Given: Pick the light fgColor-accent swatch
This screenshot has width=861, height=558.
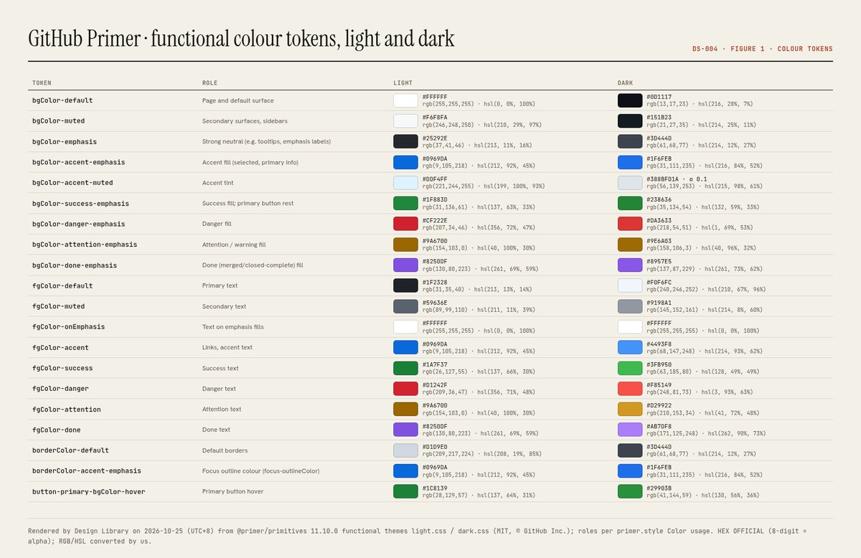Looking at the screenshot, I should (405, 347).
